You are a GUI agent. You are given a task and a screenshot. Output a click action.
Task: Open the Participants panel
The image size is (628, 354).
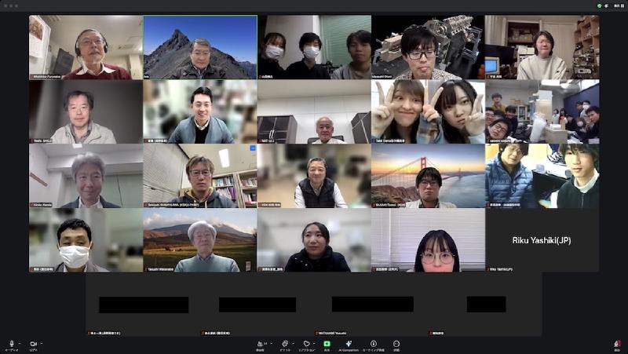[x=259, y=345]
